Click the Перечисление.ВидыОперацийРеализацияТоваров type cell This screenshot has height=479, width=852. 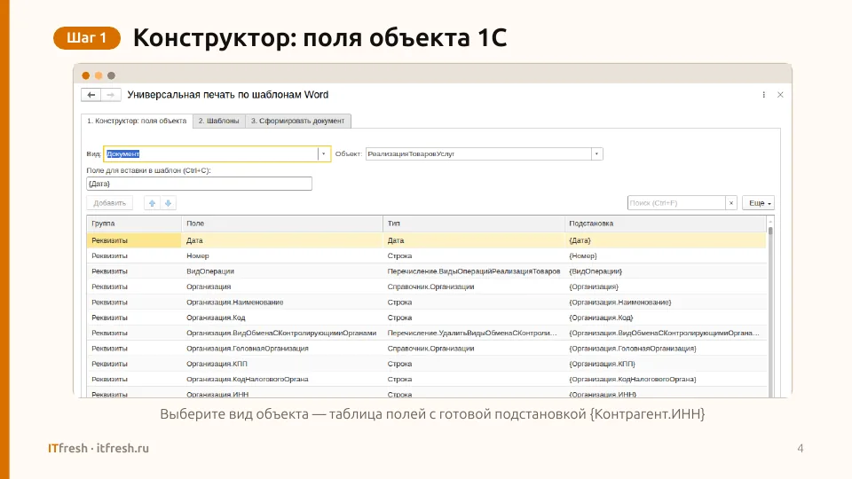pyautogui.click(x=474, y=271)
